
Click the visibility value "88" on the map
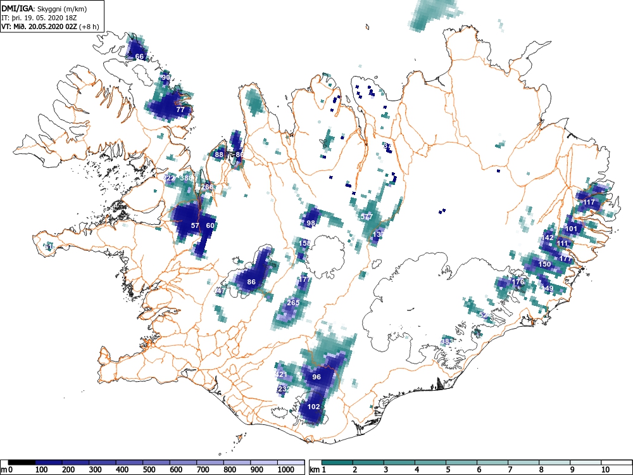tap(219, 155)
